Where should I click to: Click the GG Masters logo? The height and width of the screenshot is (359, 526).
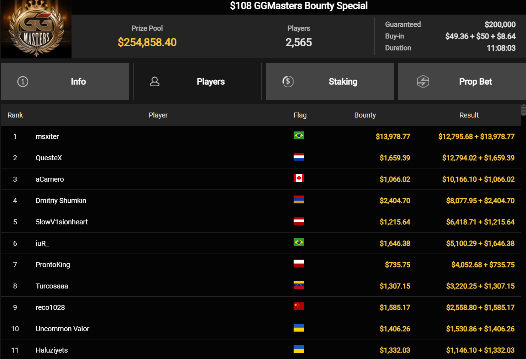(x=36, y=29)
